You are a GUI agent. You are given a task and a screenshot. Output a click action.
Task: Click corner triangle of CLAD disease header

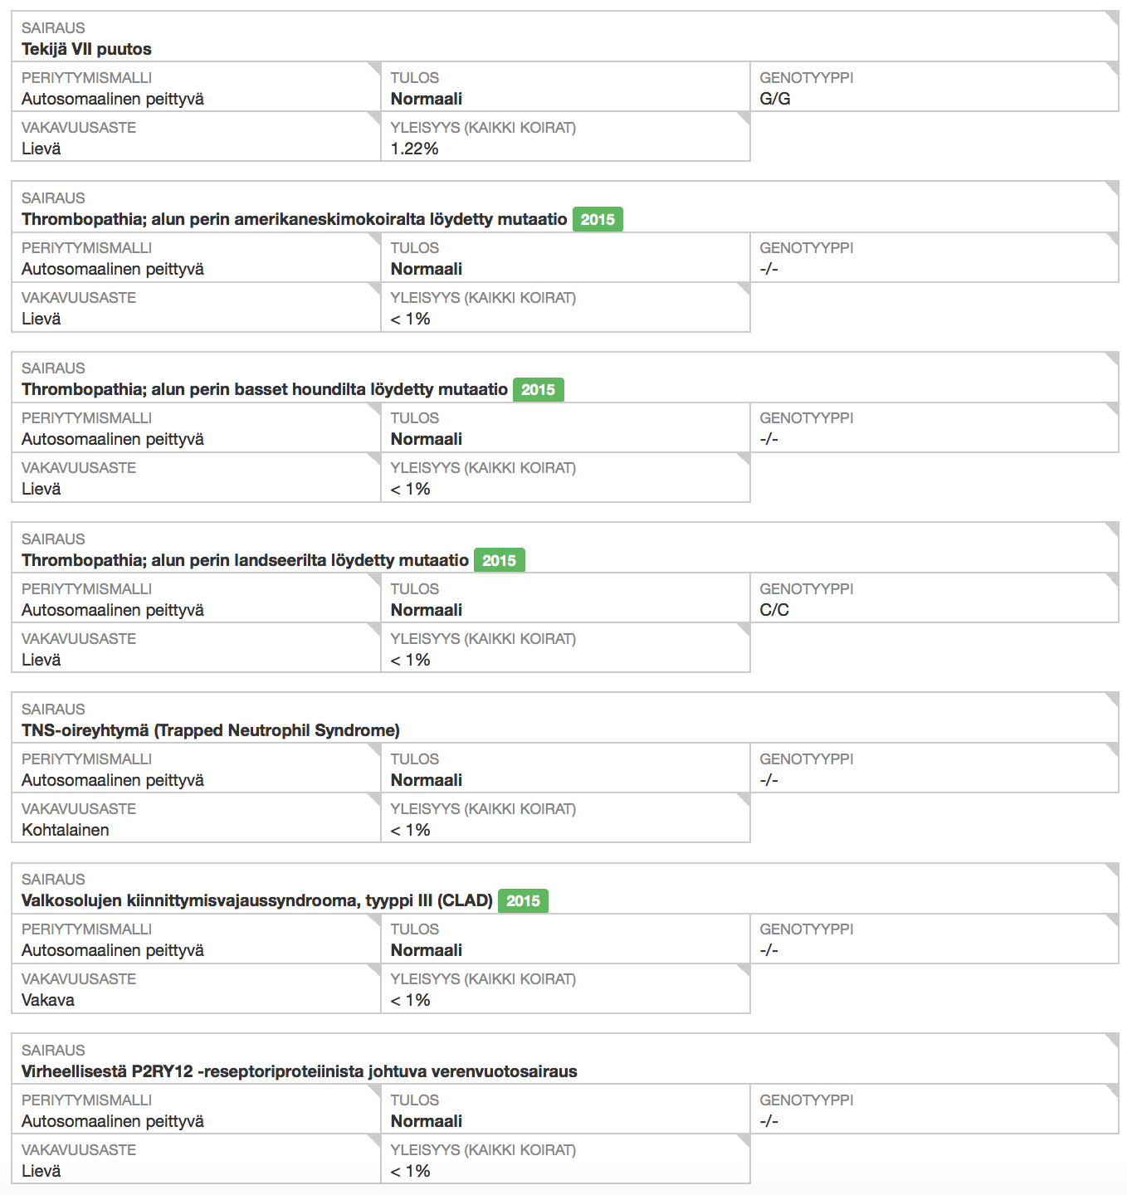point(1113,870)
